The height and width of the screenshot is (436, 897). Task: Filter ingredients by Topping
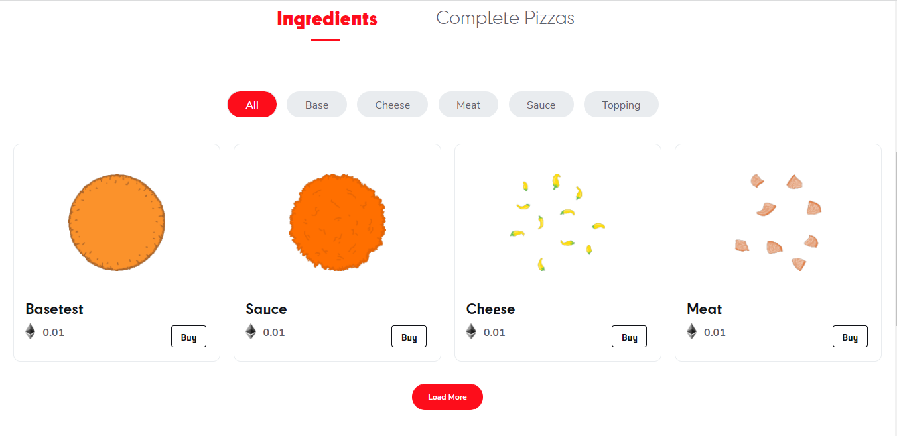621,105
